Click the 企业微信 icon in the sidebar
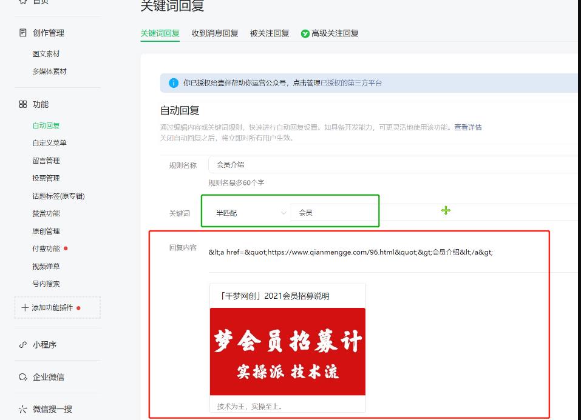The width and height of the screenshot is (581, 420). [22, 376]
